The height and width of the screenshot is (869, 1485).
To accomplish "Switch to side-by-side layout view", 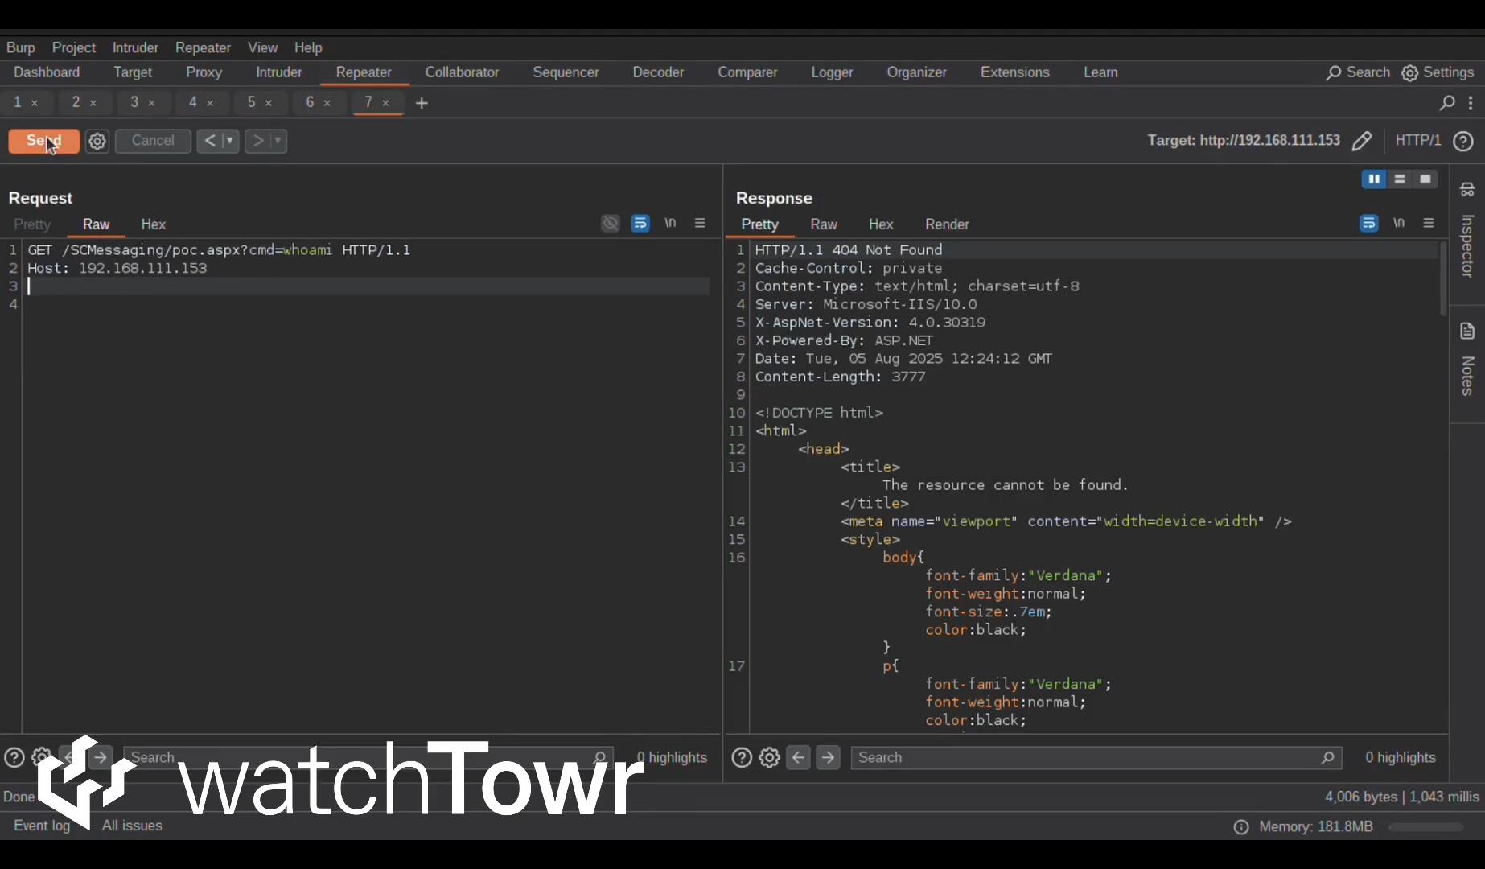I will pyautogui.click(x=1374, y=179).
